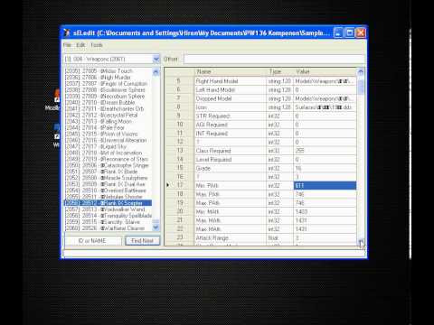Select the Prism of Visions item

point(108,134)
